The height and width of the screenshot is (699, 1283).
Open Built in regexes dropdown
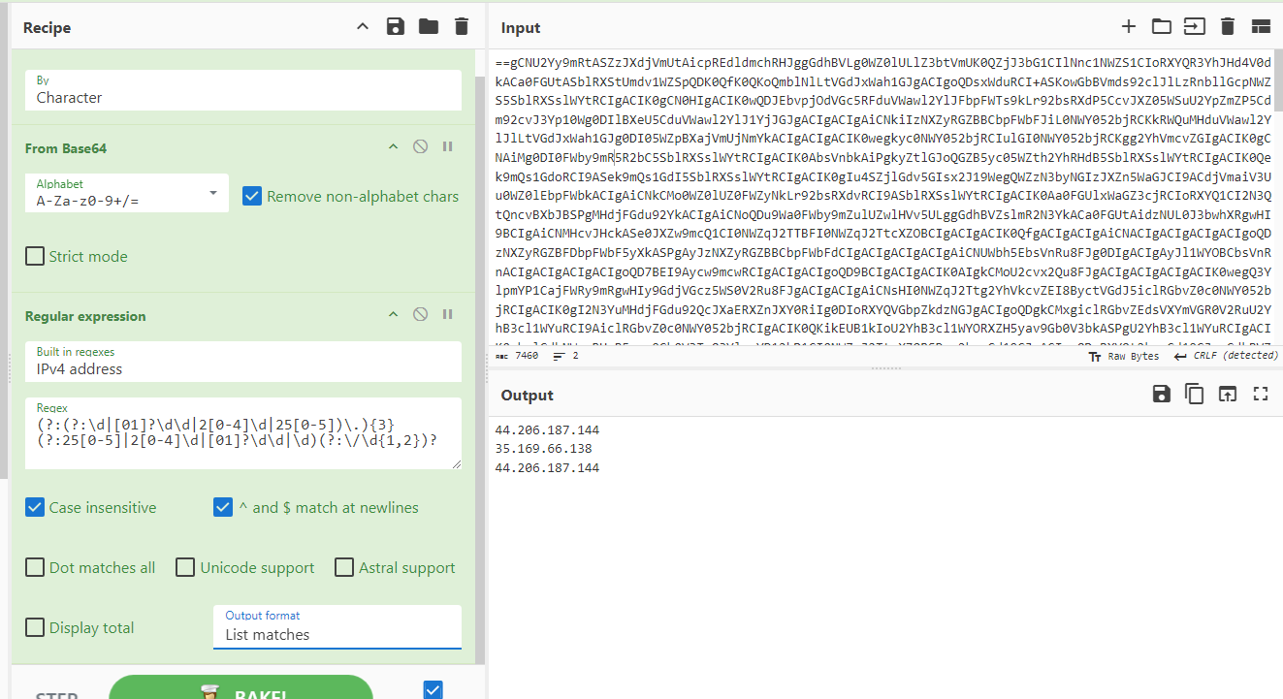click(x=243, y=362)
